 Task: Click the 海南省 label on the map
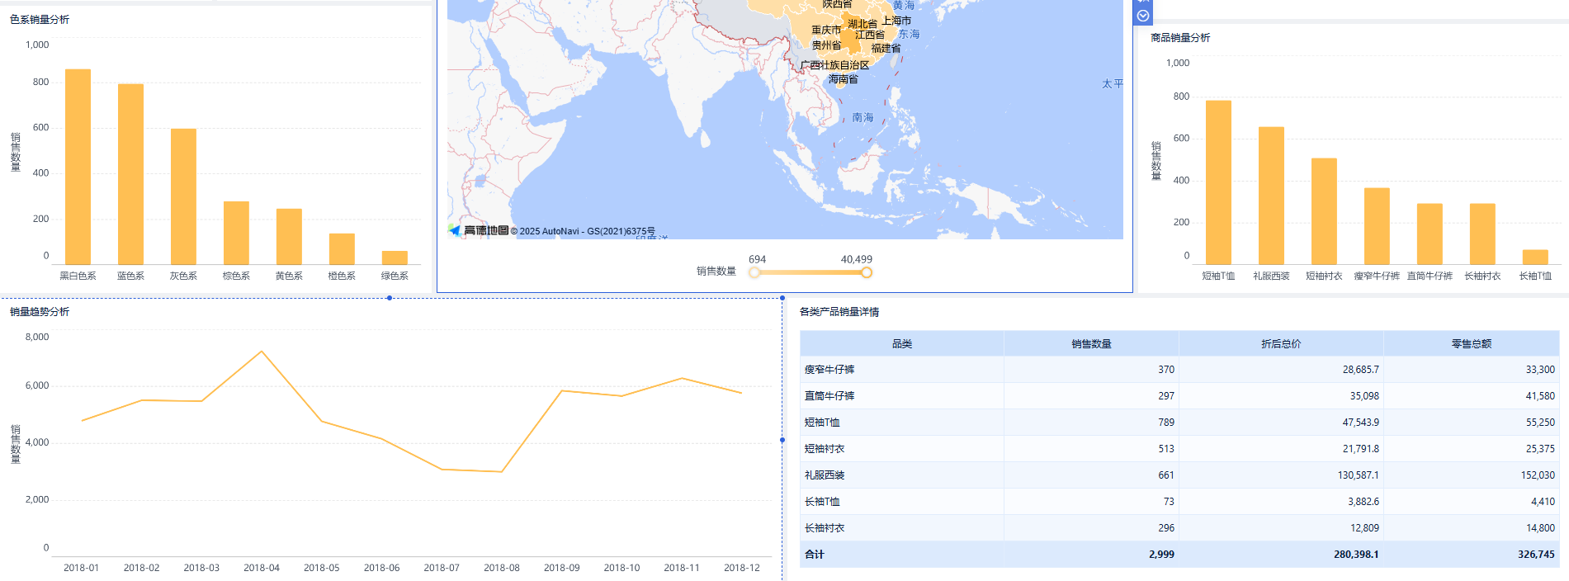click(x=844, y=79)
